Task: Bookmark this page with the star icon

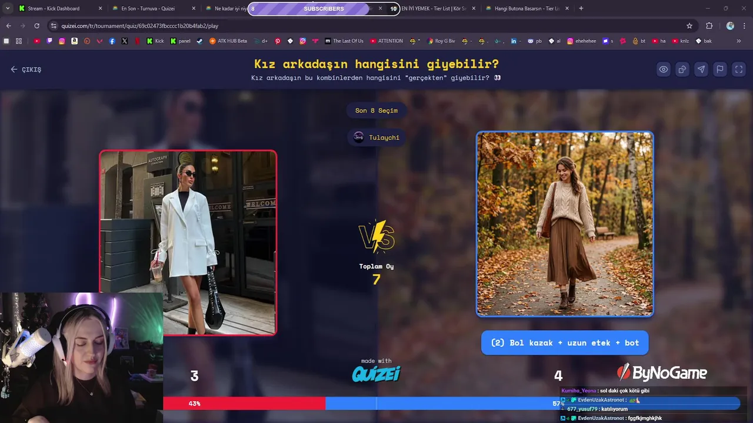Action: pos(689,26)
